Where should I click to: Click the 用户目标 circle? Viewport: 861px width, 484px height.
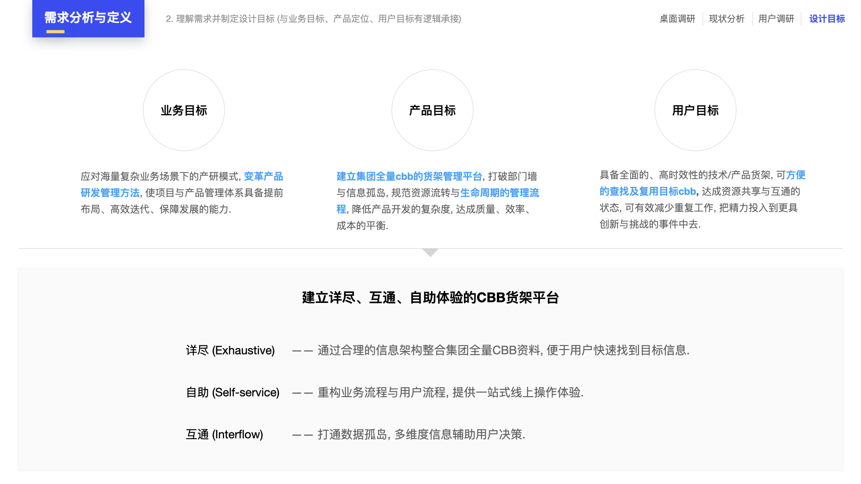pos(695,110)
